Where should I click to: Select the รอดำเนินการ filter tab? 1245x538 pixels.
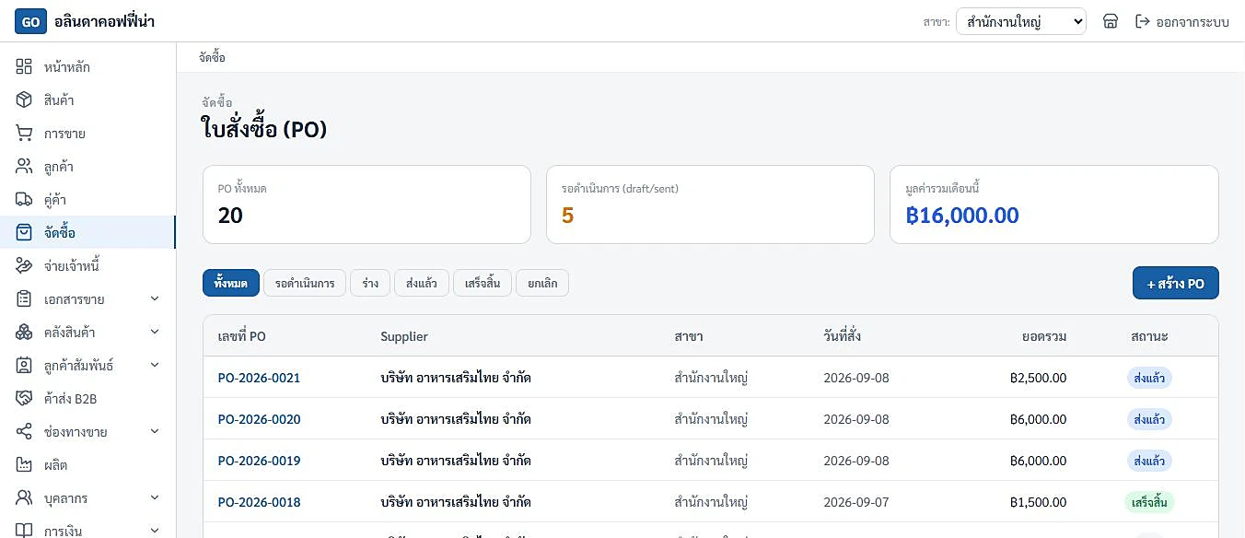point(304,284)
